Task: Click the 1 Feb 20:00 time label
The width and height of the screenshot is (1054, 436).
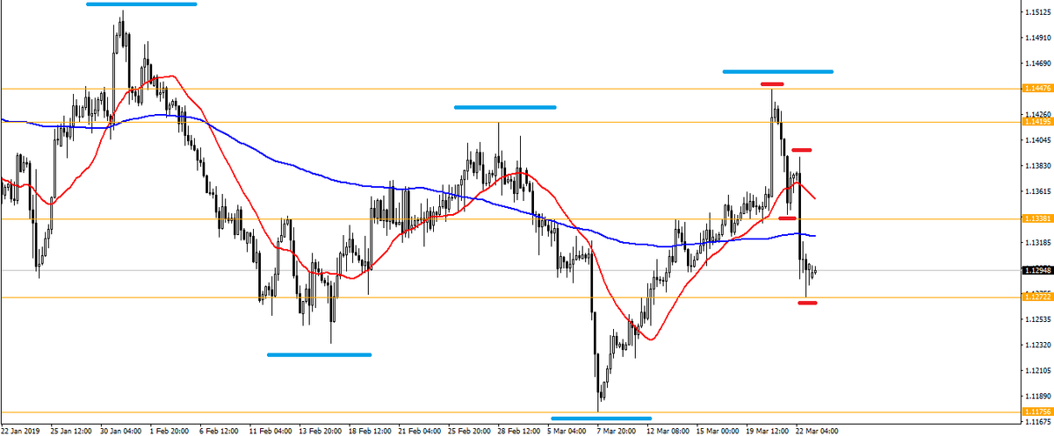Action: [x=171, y=431]
